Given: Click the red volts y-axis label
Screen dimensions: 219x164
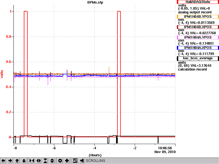Looking at the screenshot, I should (2, 74).
